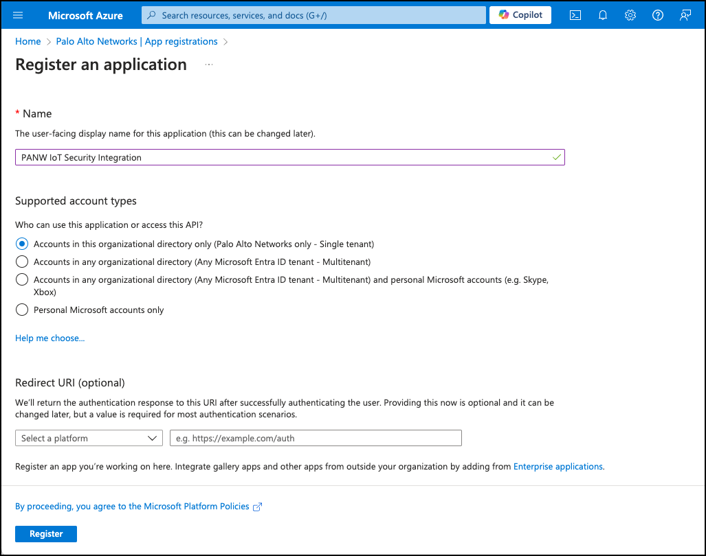Go to Home breadcrumb
Viewport: 706px width, 556px height.
pyautogui.click(x=28, y=41)
